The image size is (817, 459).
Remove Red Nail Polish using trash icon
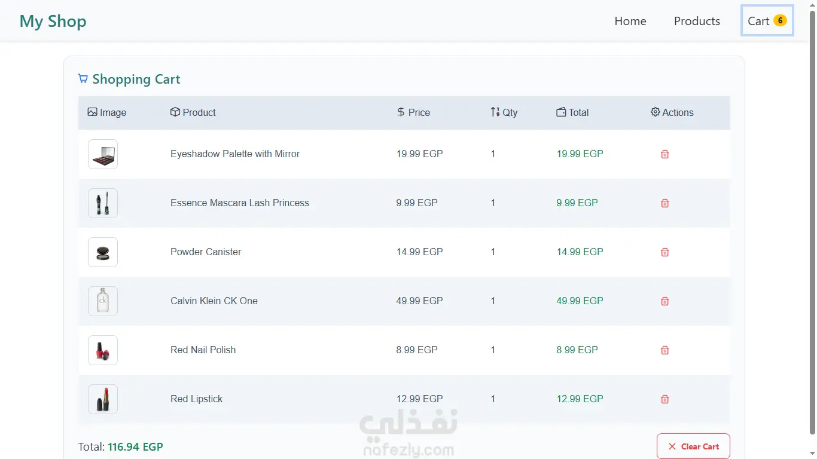click(664, 350)
